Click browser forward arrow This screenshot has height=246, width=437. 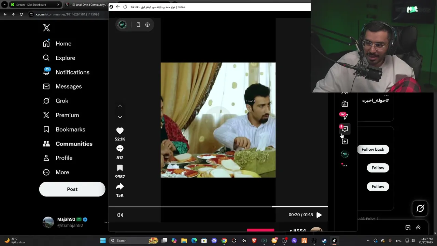(x=13, y=14)
